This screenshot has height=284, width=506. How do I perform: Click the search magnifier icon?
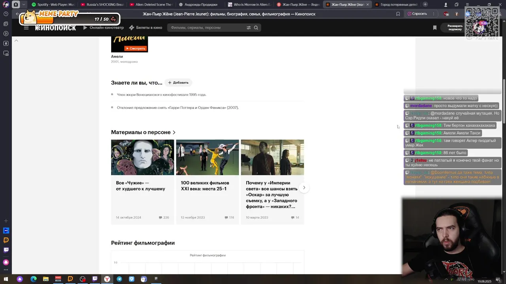(256, 28)
